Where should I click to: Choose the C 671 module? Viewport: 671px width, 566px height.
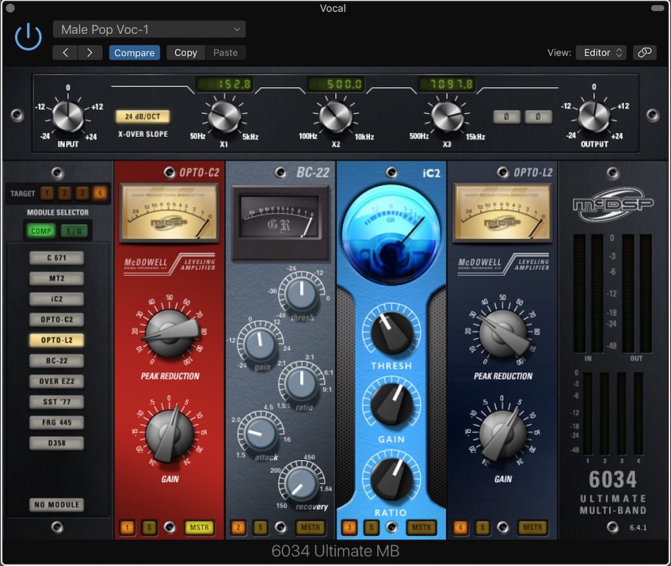coord(56,258)
